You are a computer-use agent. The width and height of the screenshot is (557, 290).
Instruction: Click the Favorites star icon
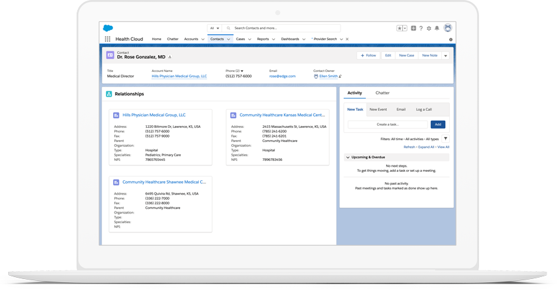pyautogui.click(x=400, y=29)
